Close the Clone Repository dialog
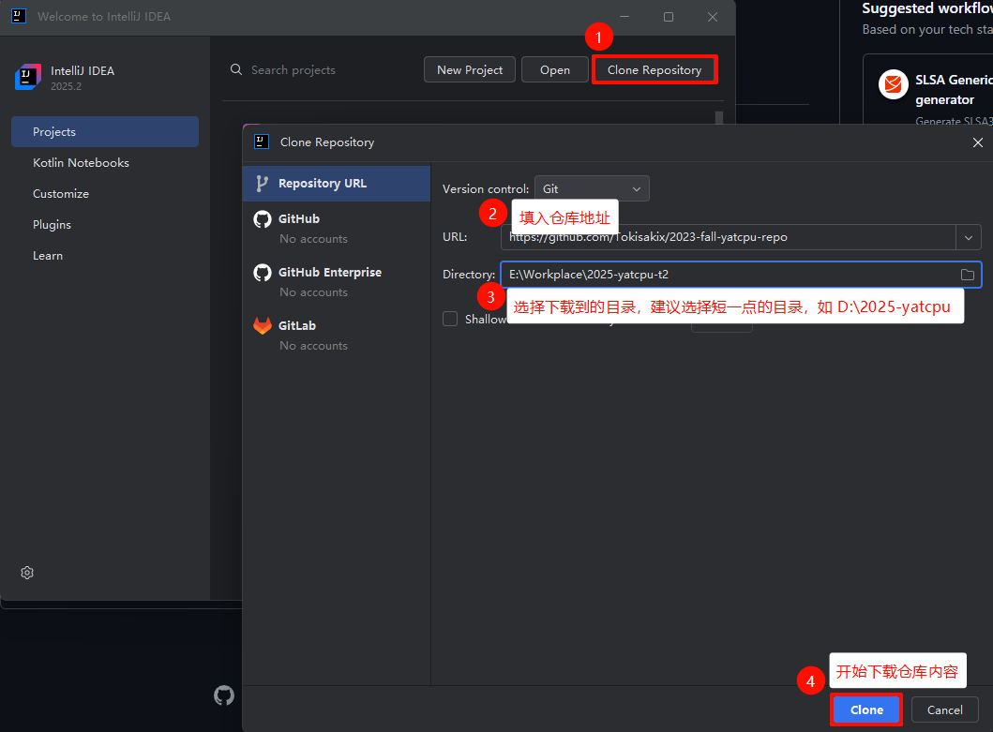The image size is (993, 732). click(x=978, y=142)
